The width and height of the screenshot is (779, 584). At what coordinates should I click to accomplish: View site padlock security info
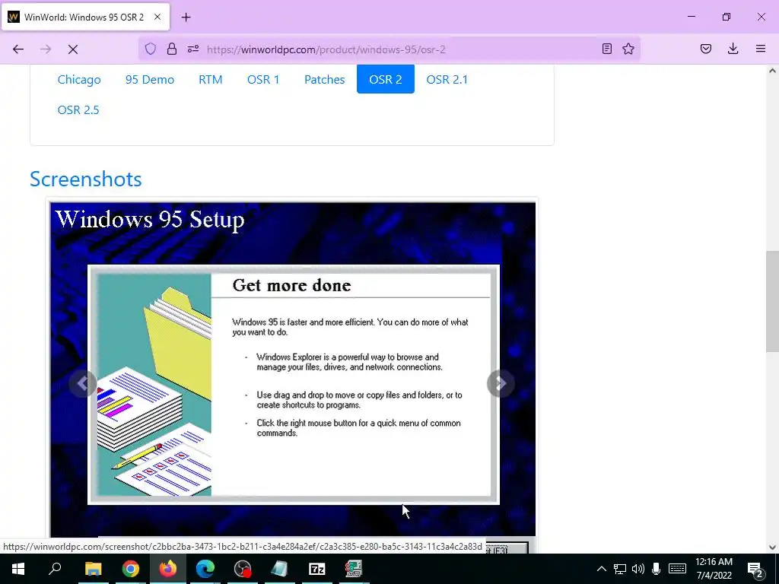point(171,49)
